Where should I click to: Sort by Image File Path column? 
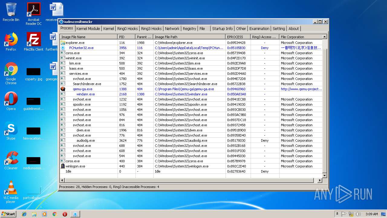[189, 37]
